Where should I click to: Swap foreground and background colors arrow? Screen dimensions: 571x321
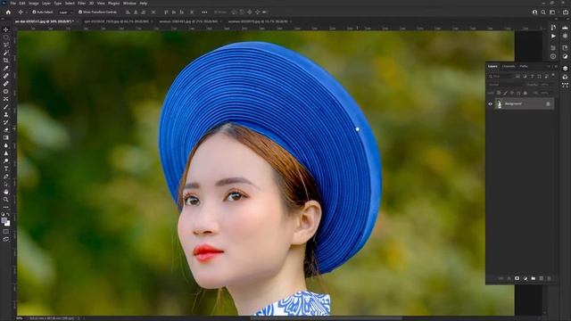(x=9, y=215)
